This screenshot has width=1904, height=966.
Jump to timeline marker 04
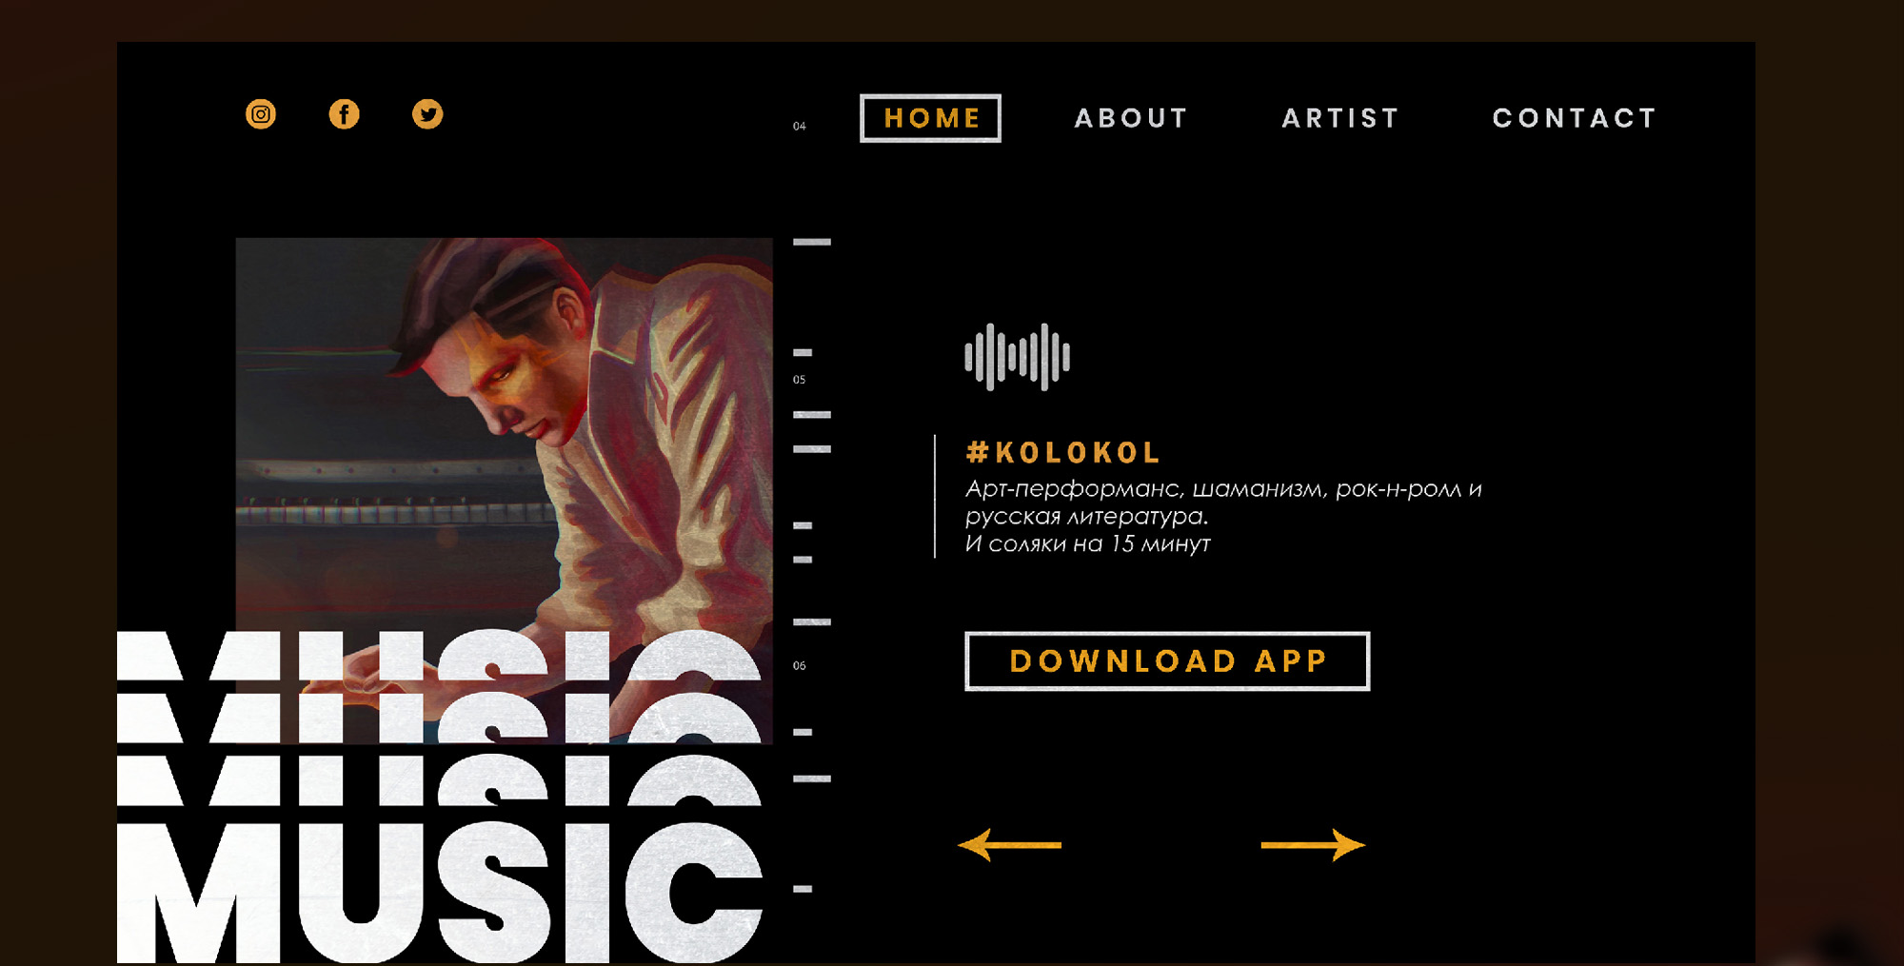[800, 126]
